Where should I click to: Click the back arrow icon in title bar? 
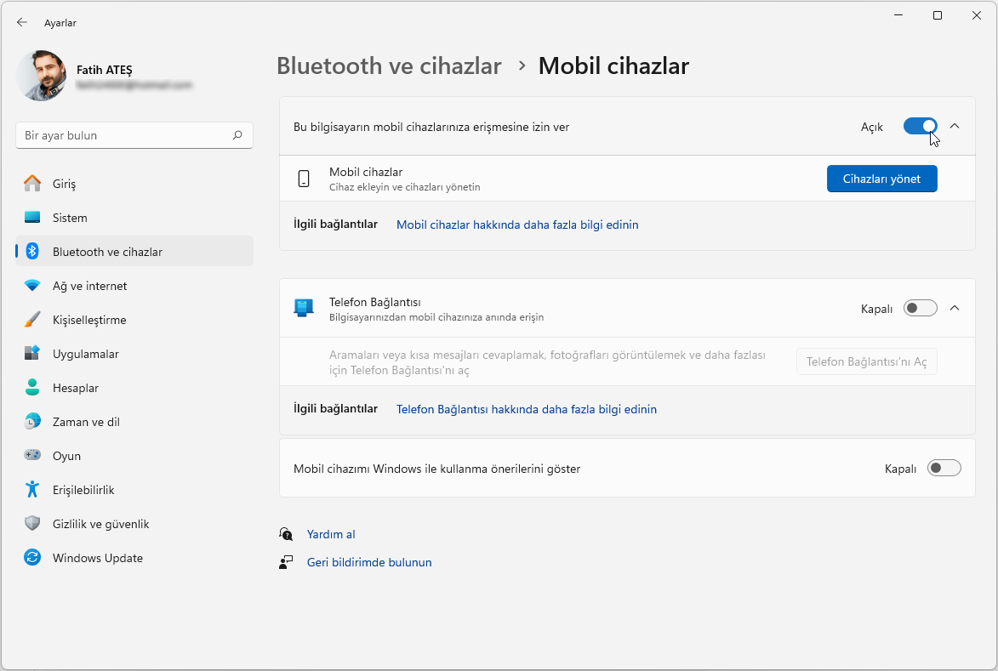22,23
